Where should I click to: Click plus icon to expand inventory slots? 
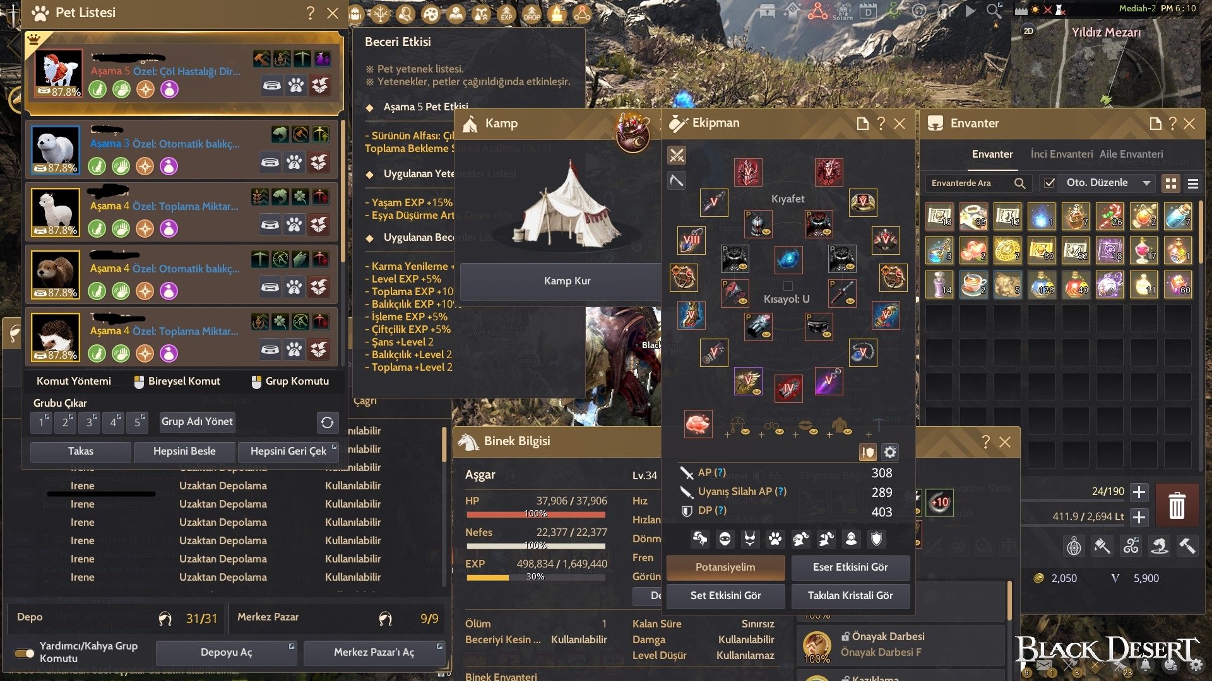coord(1139,492)
